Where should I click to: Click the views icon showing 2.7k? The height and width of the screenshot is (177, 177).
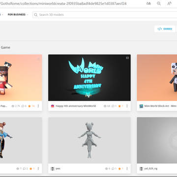[x=13, y=106]
